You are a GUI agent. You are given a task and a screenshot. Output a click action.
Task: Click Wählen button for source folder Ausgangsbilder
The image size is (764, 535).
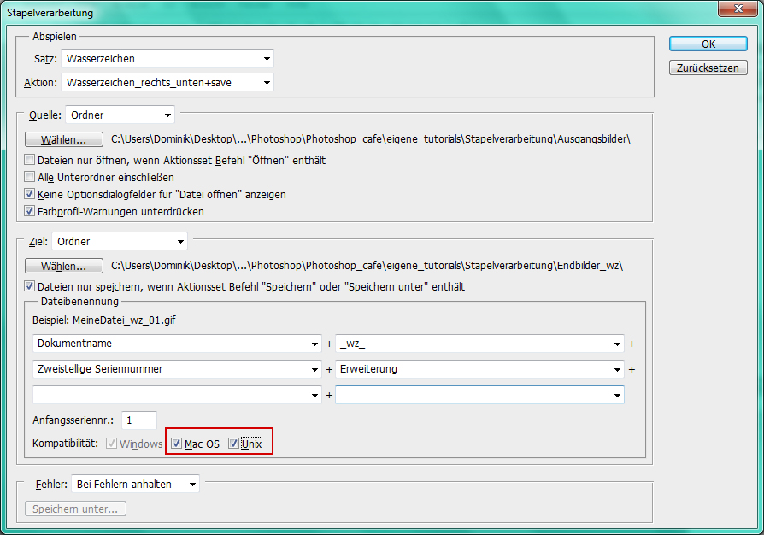coord(64,139)
